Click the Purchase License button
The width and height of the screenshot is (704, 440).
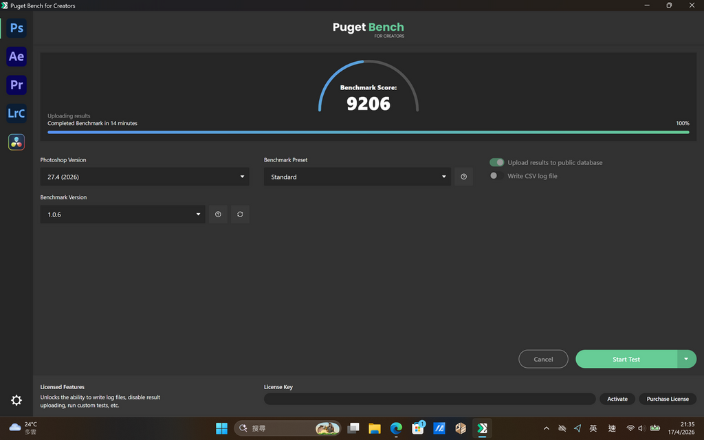(668, 399)
